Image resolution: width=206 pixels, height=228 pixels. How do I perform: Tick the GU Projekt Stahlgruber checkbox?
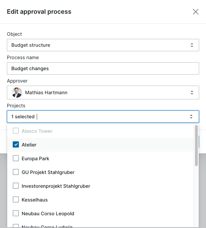16,172
